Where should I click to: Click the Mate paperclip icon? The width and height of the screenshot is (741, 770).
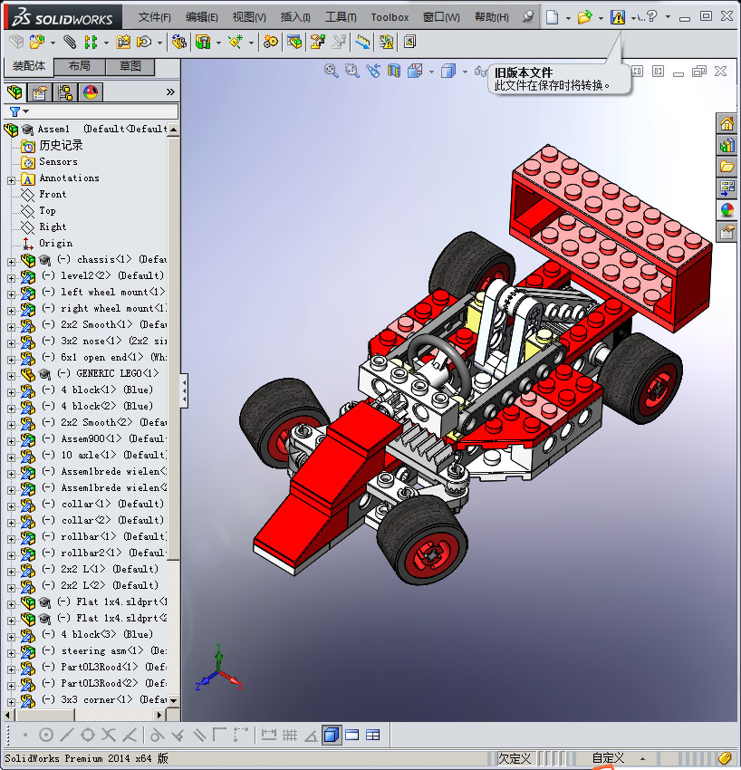click(71, 43)
